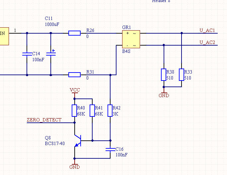This screenshot has height=175, width=227.
Task: Select the R31 resistor symbol
Action: pos(74,75)
